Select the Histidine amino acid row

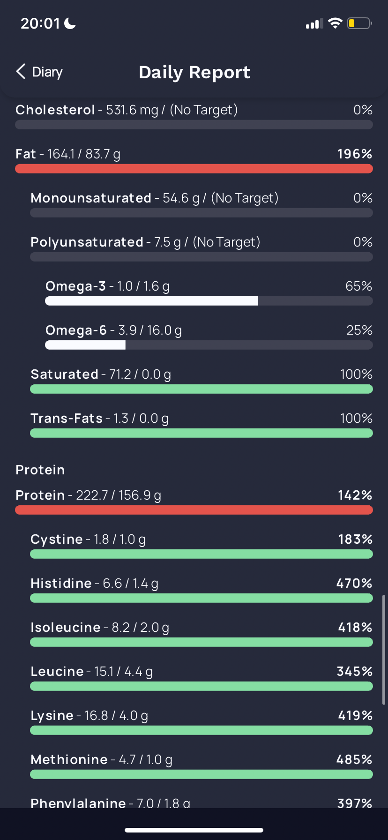click(201, 589)
